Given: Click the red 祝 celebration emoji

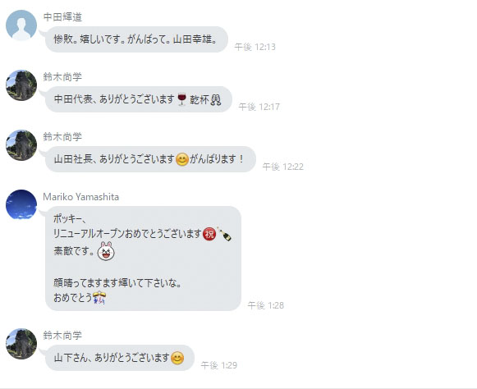Looking at the screenshot, I should click(209, 234).
